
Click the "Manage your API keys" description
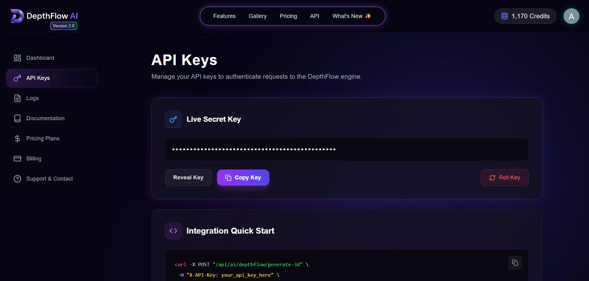click(256, 77)
